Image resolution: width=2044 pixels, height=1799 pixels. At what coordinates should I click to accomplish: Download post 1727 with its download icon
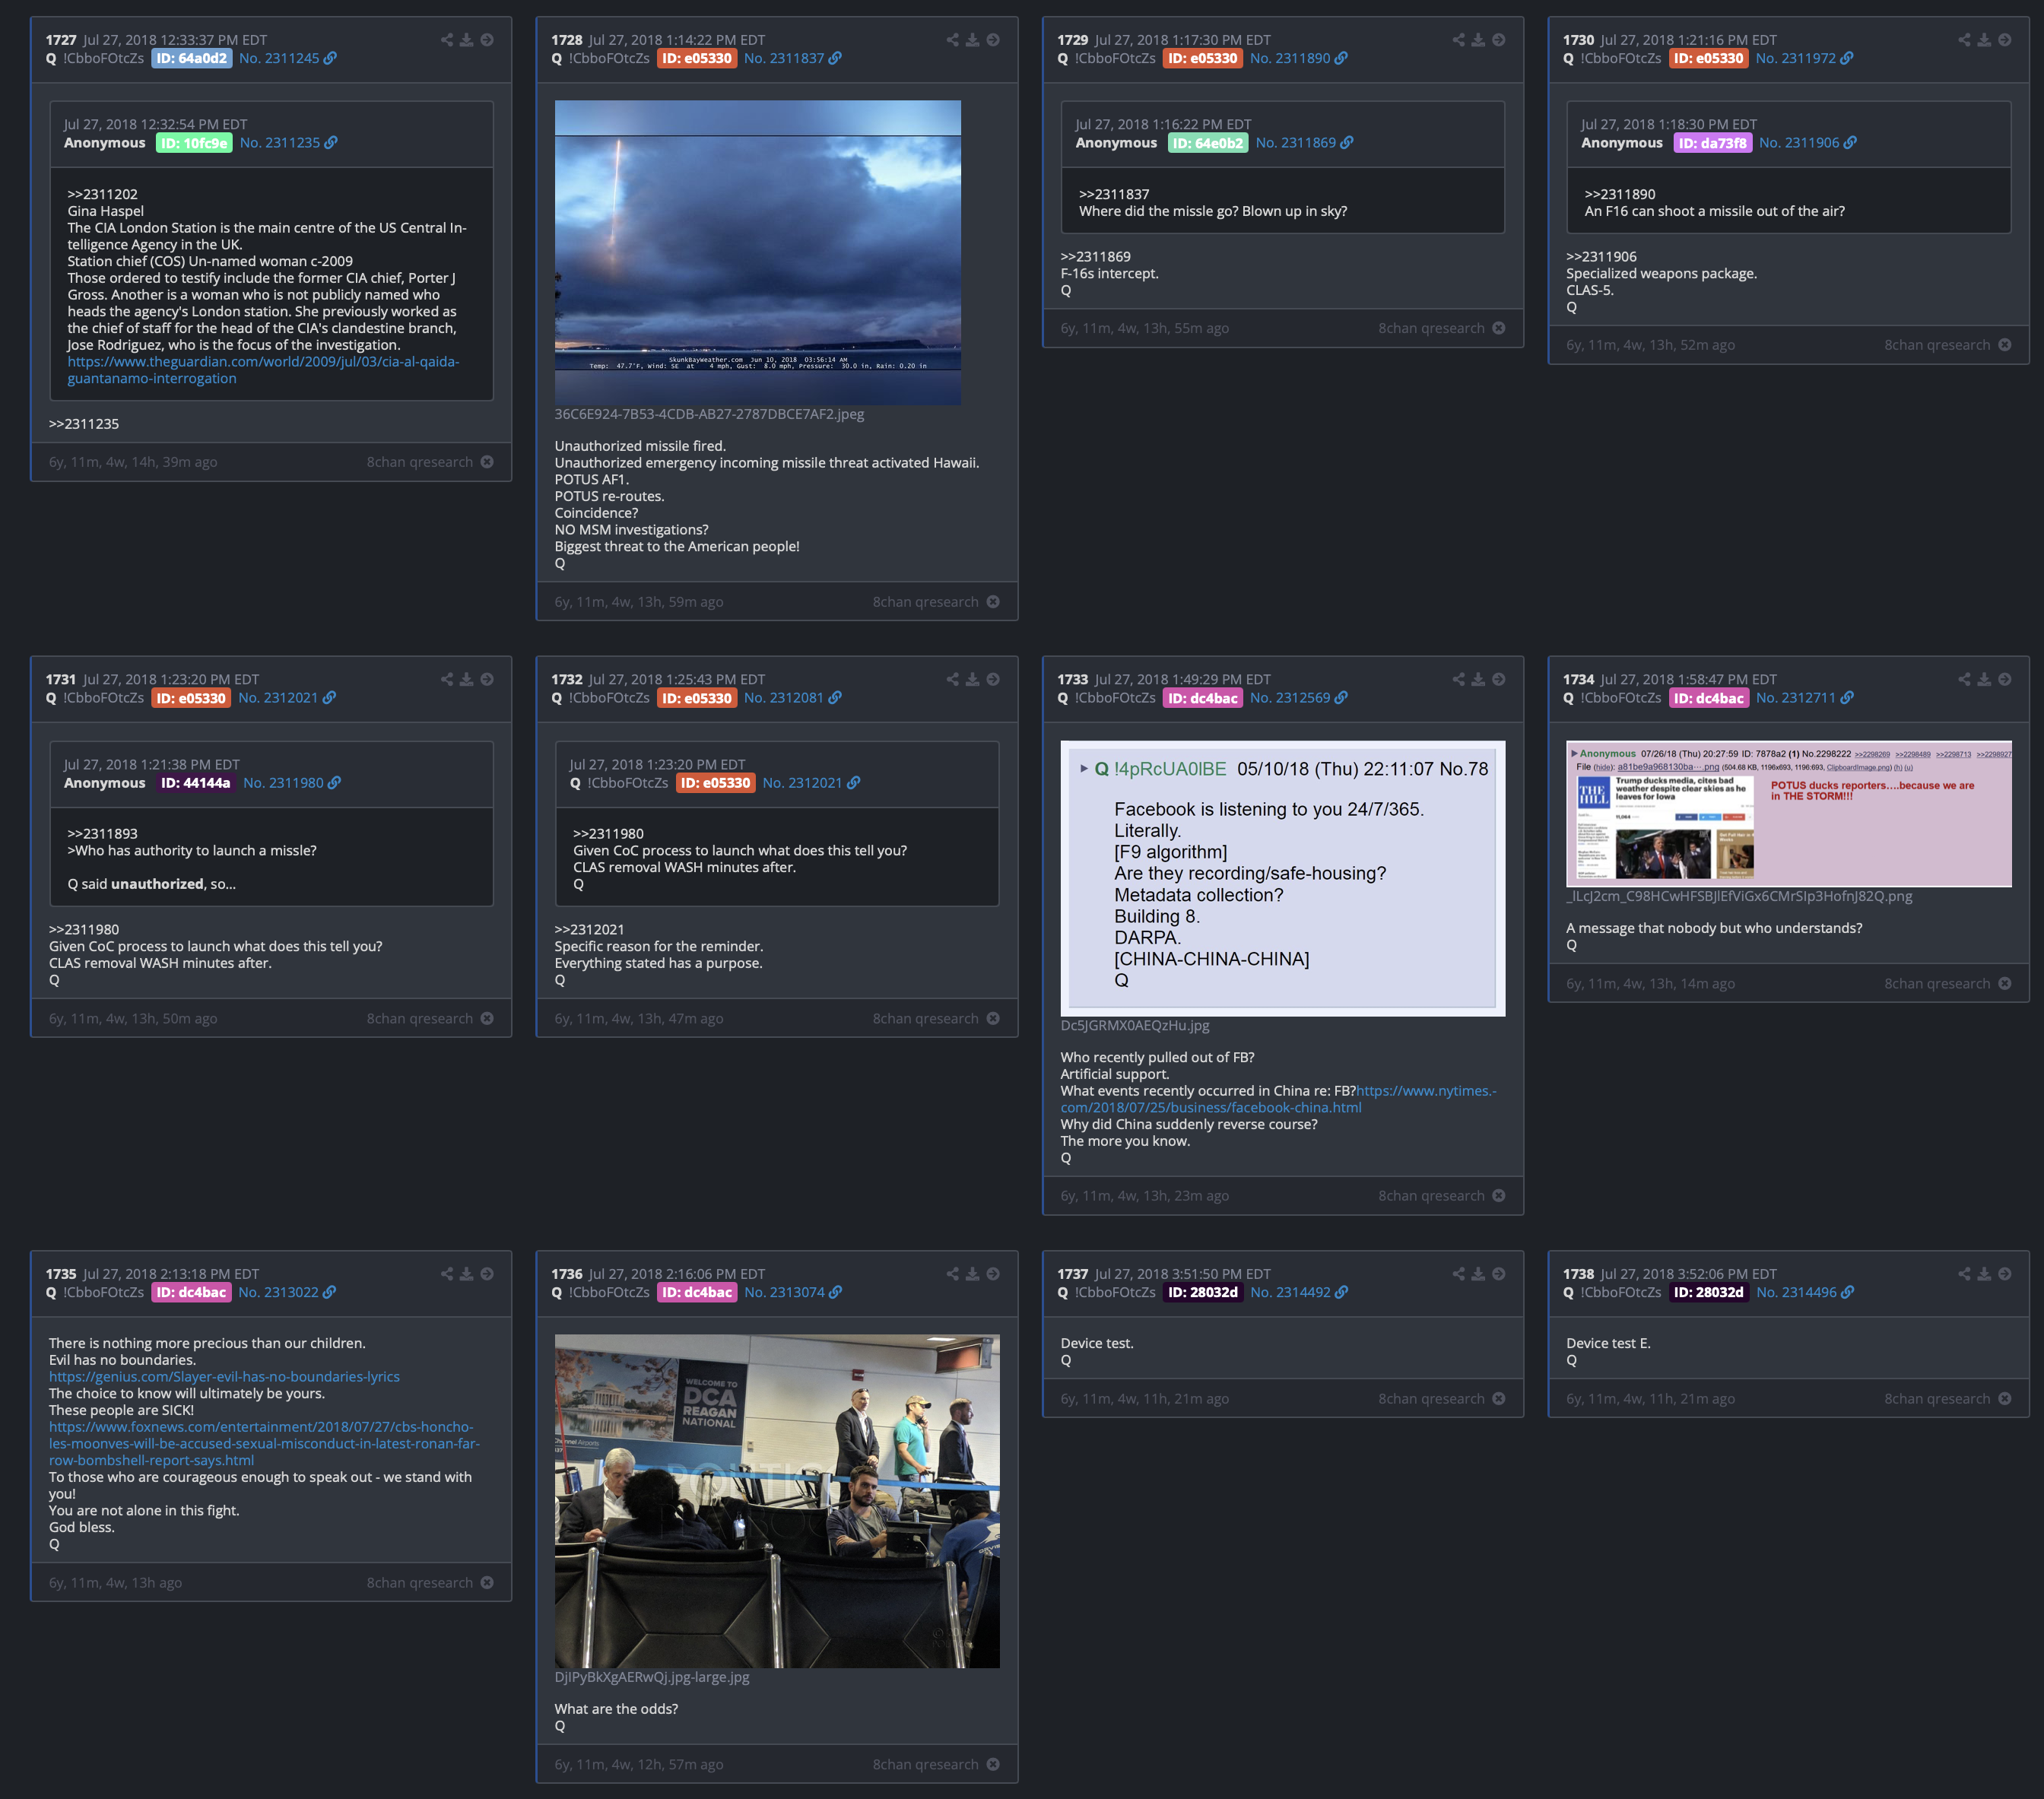pyautogui.click(x=467, y=40)
